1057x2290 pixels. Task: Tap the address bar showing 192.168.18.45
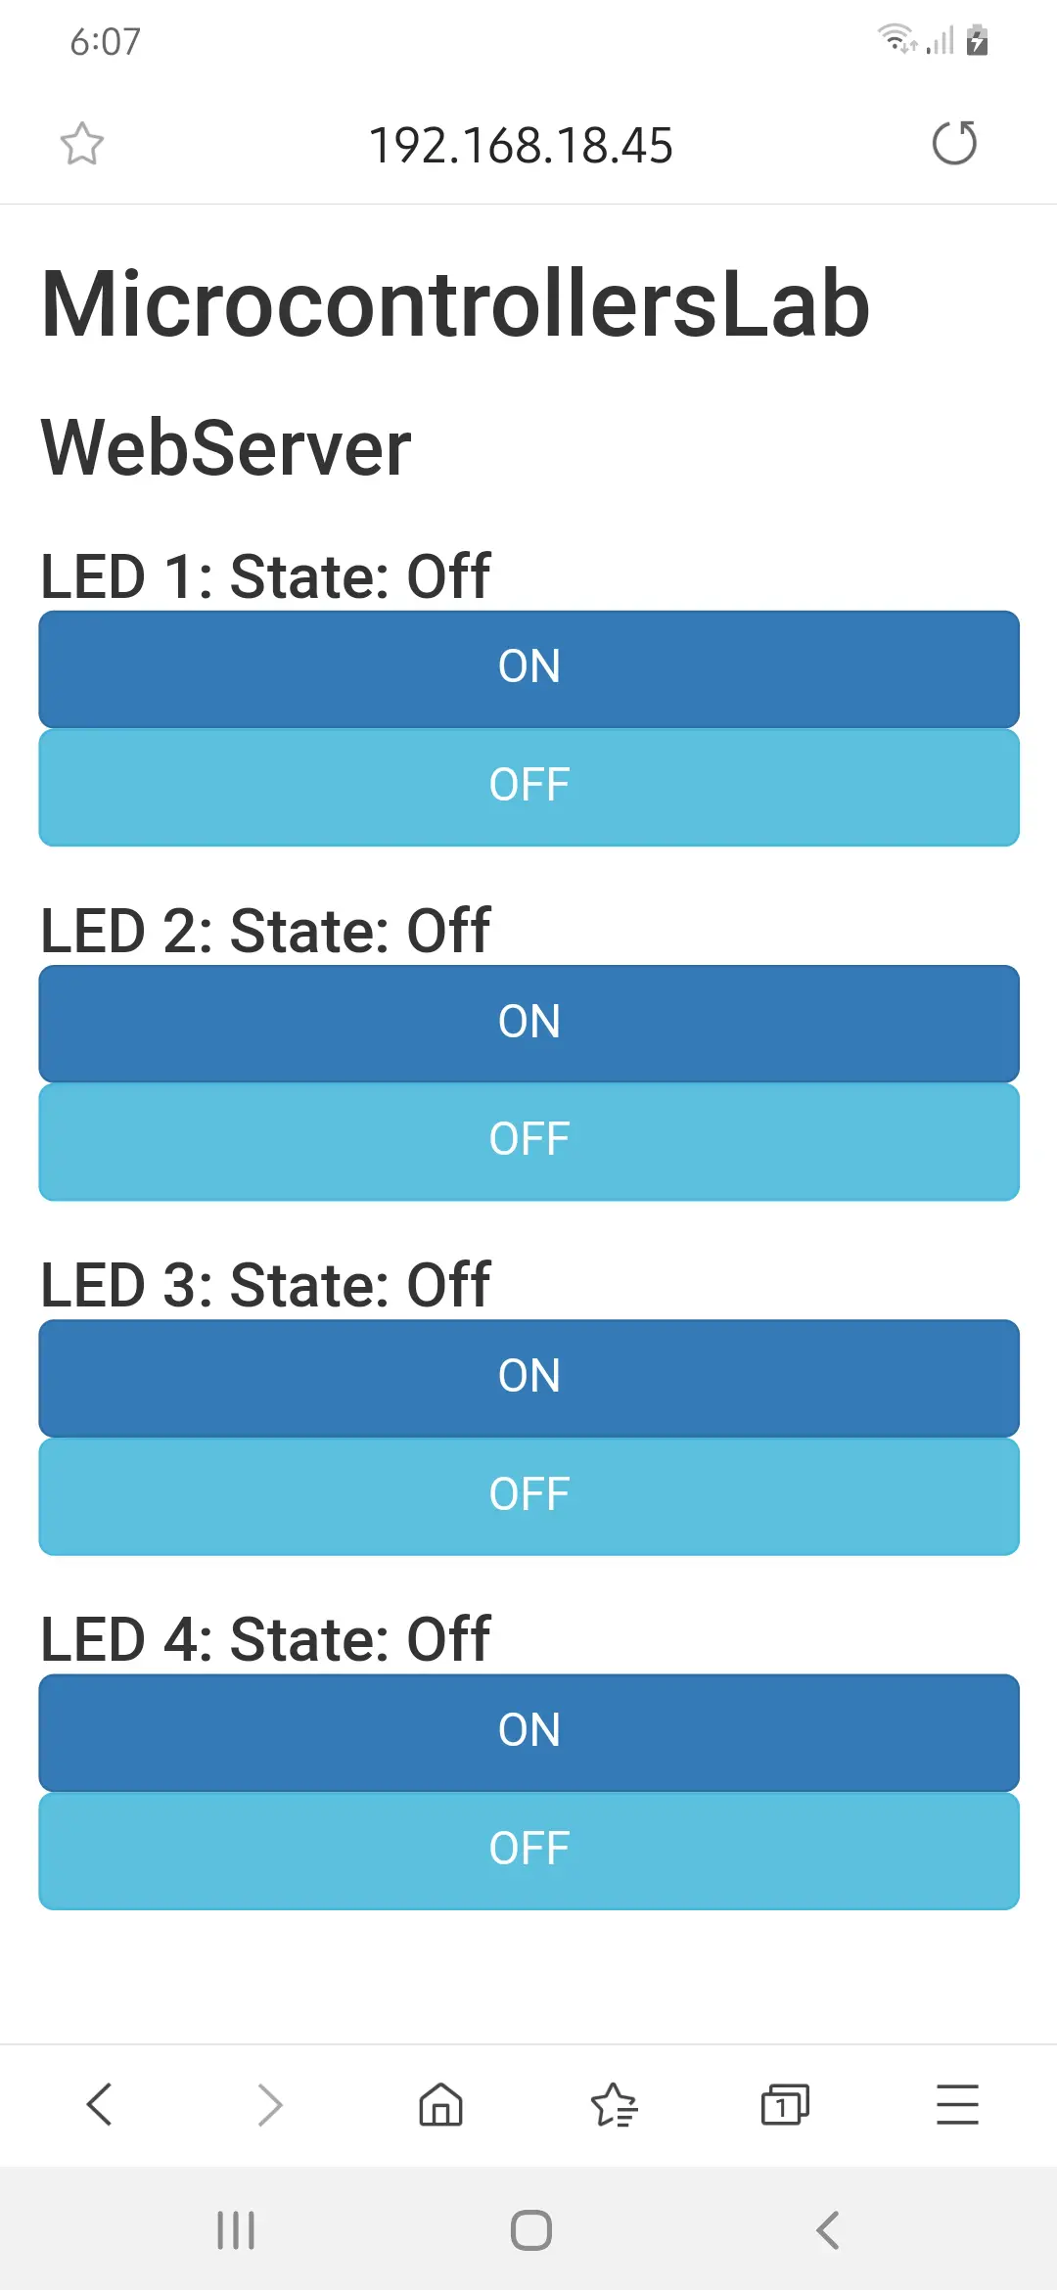tap(521, 146)
